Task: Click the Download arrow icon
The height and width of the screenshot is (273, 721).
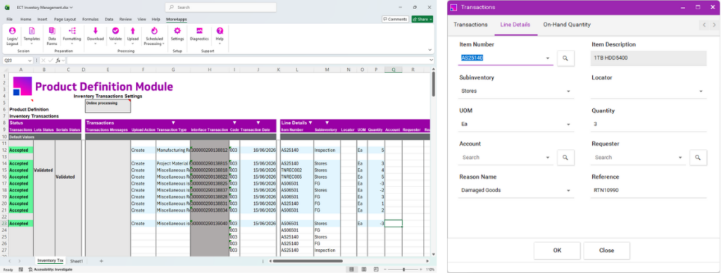Action: pos(95,31)
